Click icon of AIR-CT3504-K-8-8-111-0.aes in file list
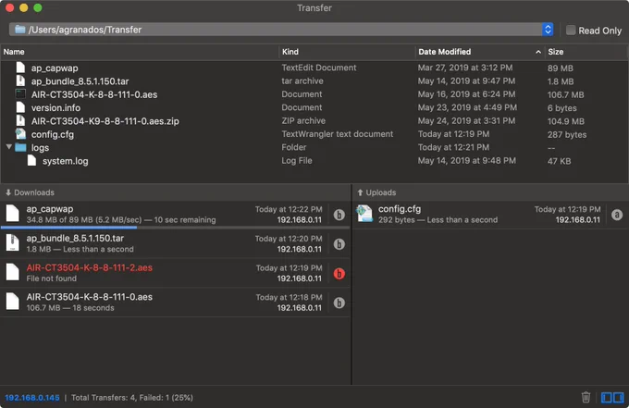The height and width of the screenshot is (408, 629). point(20,93)
